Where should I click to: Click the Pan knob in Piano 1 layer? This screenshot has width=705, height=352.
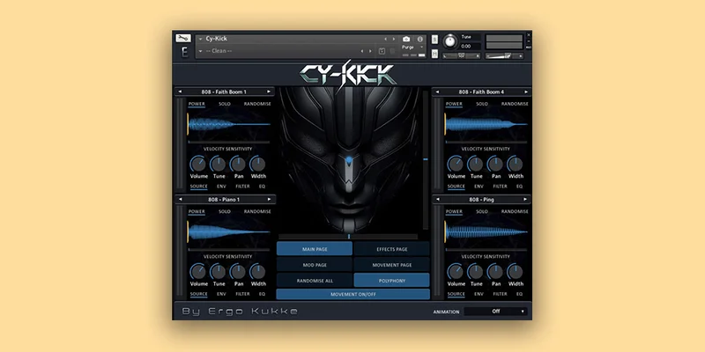click(x=238, y=272)
